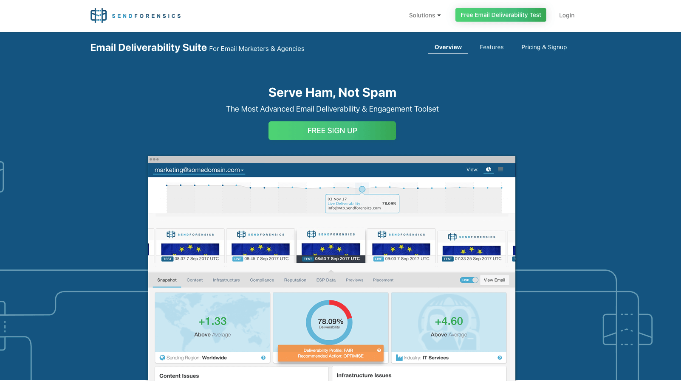This screenshot has height=381, width=681.
Task: Open the ESP Data tab
Action: pyautogui.click(x=326, y=280)
